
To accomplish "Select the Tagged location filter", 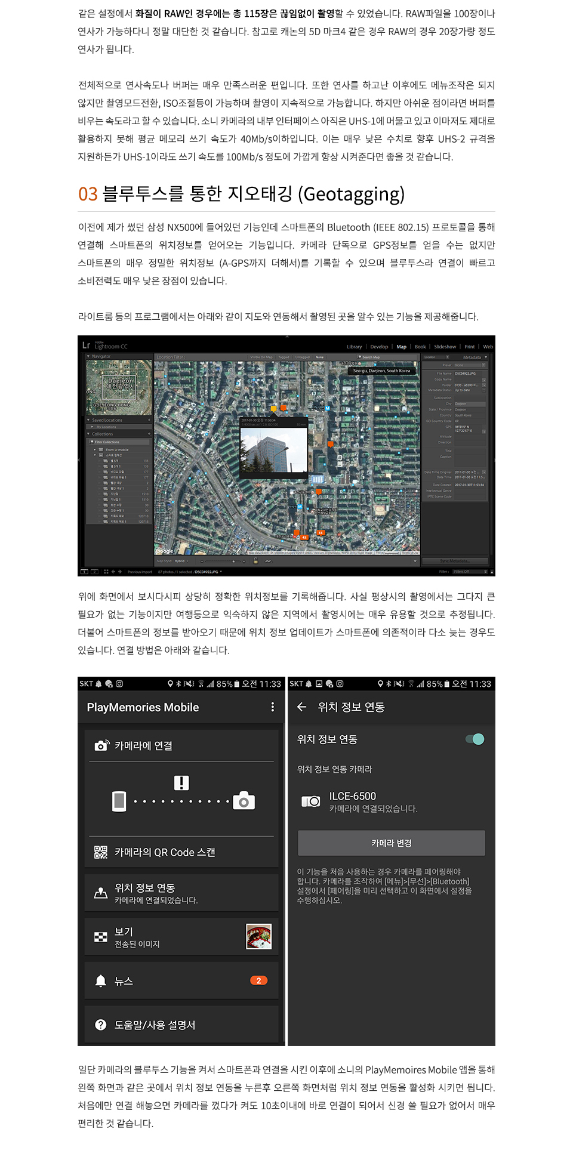I will point(284,357).
